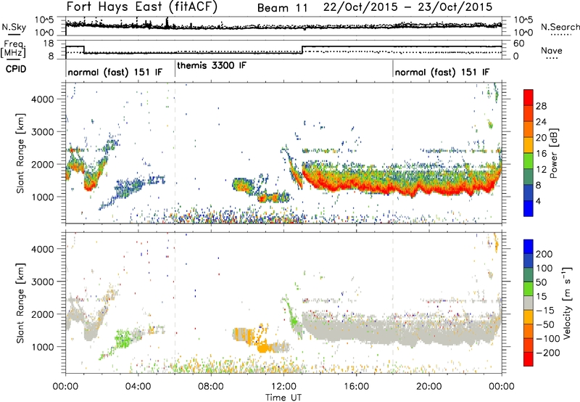The height and width of the screenshot is (402, 580).
Task: Click the 'N.Sky' legend label
Action: click(14, 27)
